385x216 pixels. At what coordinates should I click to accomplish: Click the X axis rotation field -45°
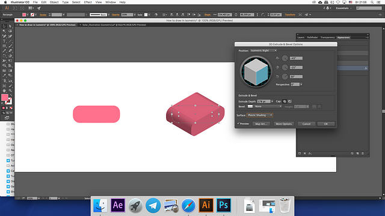point(296,58)
